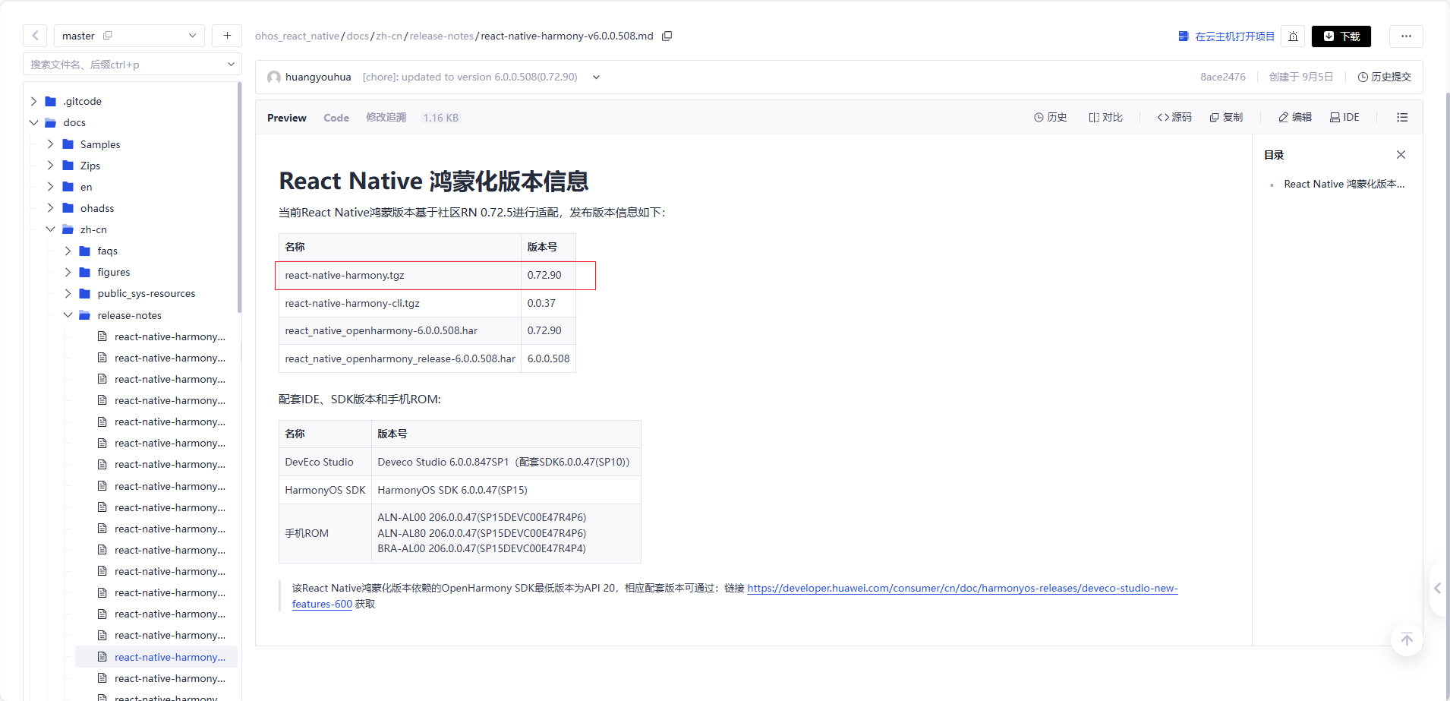Click the 1.16 KB file size badge

click(x=441, y=118)
